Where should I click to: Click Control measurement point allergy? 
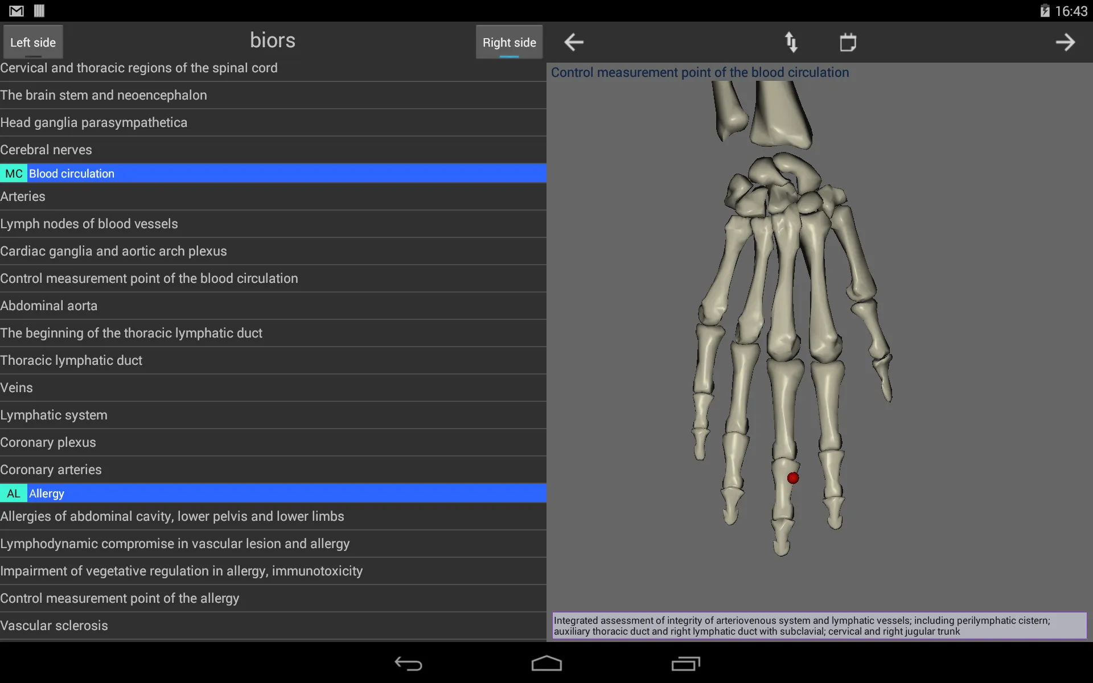pyautogui.click(x=120, y=598)
